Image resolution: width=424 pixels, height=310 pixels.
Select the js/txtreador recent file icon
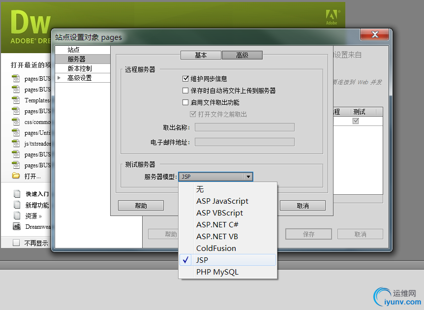point(16,143)
